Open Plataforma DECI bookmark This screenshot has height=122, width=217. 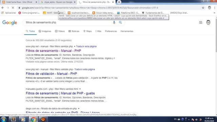(x=128, y=13)
